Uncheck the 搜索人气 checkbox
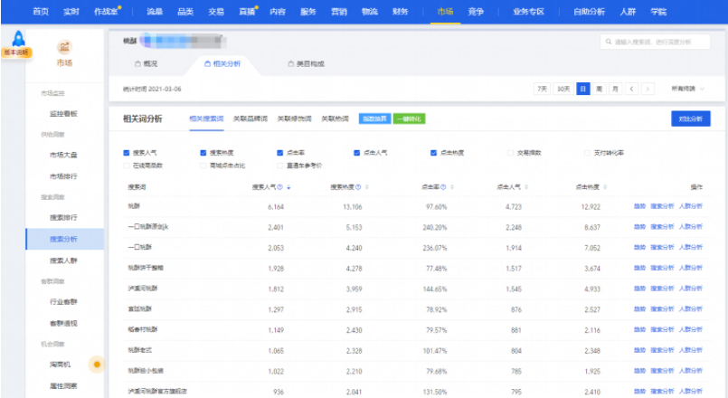This screenshot has height=398, width=728. [127, 153]
